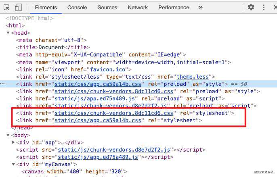Open chunk-vendors.d8e7d2f2.js link in script tag
Screen dimensions: 277x177
click(x=114, y=150)
